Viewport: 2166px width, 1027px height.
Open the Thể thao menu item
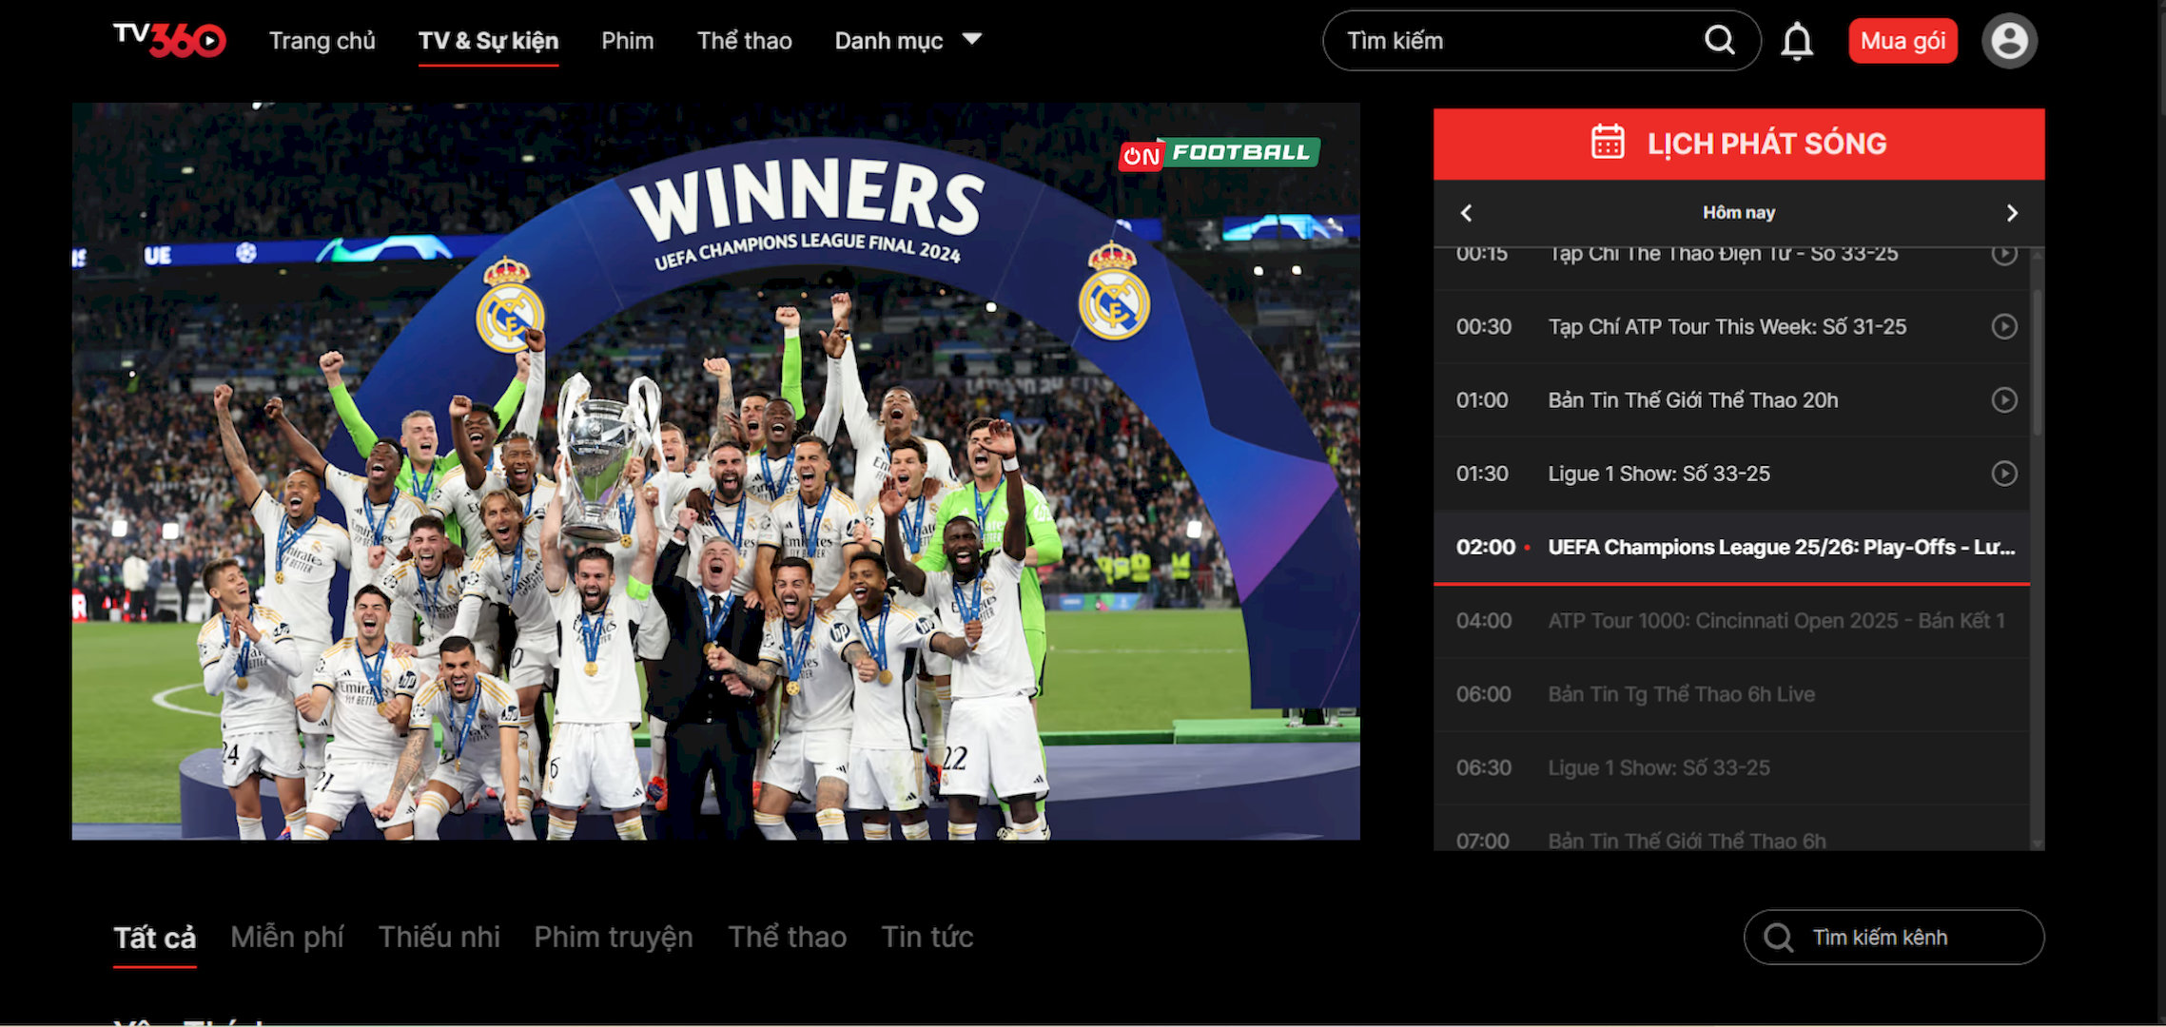pos(744,41)
